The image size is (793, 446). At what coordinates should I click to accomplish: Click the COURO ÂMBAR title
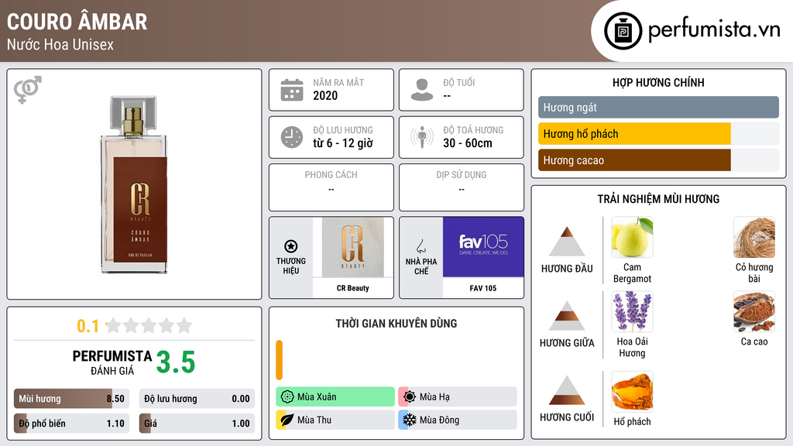pyautogui.click(x=77, y=22)
